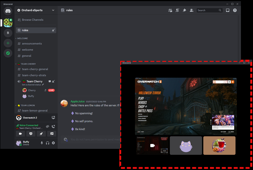Click the "No self promo." rule text

point(84,121)
